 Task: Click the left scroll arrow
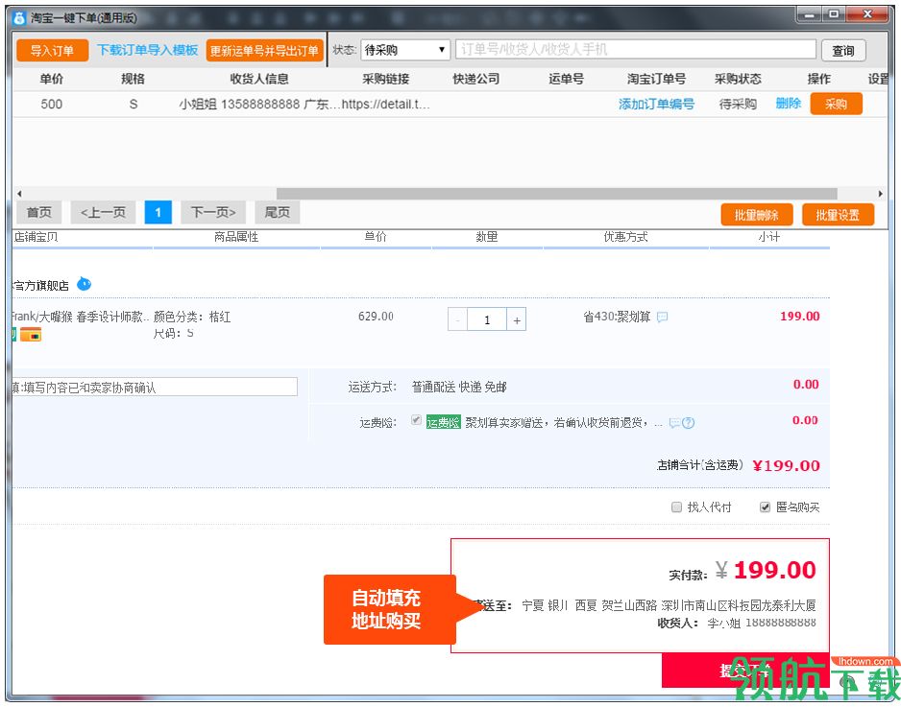(19, 194)
